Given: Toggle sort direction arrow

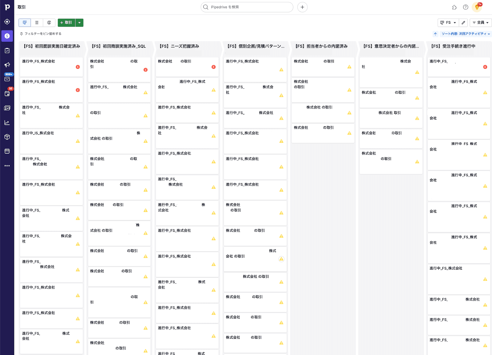Looking at the screenshot, I should [435, 34].
